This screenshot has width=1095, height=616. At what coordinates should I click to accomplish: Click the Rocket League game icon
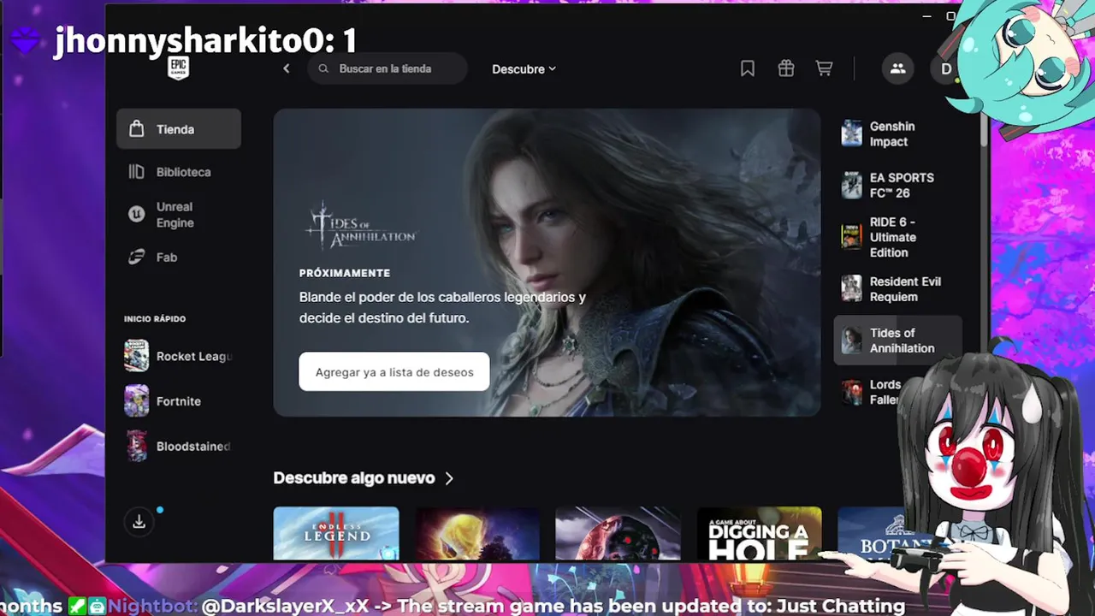(x=136, y=356)
